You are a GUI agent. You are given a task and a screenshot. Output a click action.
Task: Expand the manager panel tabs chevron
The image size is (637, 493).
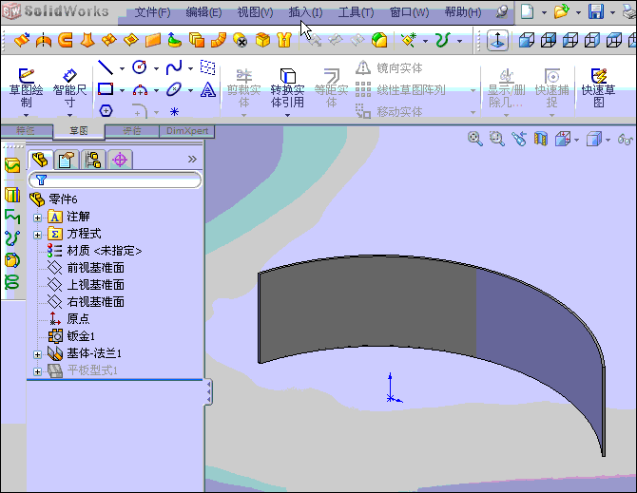192,159
